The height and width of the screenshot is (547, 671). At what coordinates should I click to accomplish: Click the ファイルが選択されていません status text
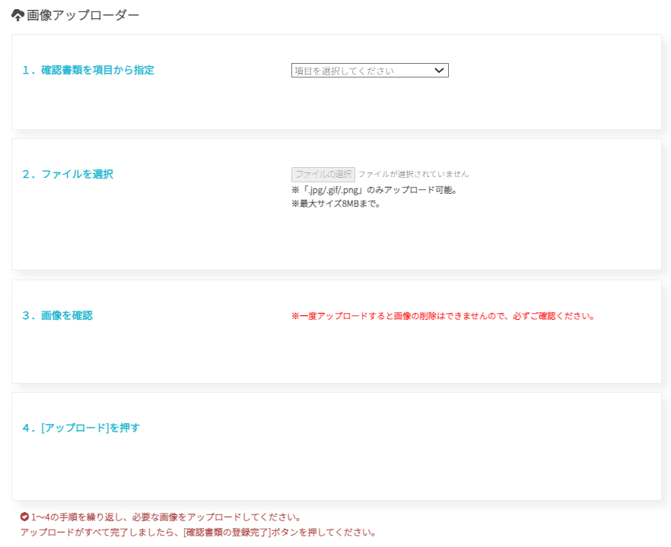tap(413, 175)
